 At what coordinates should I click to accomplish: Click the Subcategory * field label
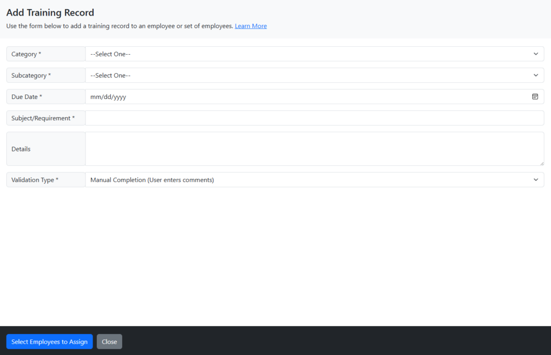coord(31,76)
